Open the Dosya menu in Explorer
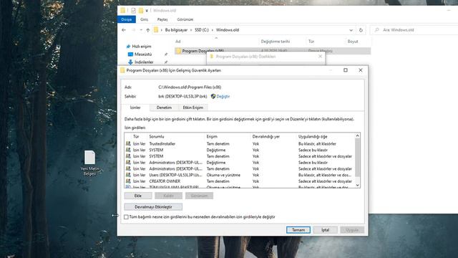This screenshot has width=458, height=258. [127, 19]
